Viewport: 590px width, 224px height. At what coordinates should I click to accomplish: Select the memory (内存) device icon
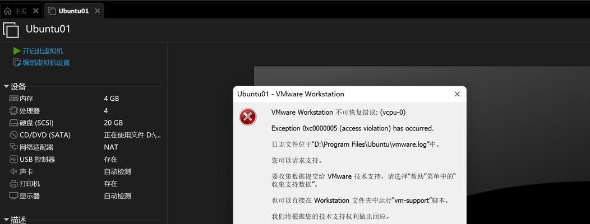coord(13,99)
